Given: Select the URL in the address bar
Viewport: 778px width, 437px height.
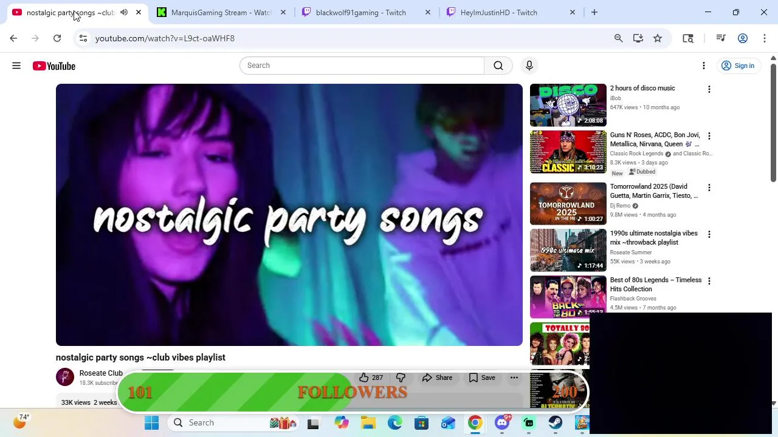Looking at the screenshot, I should pos(165,38).
